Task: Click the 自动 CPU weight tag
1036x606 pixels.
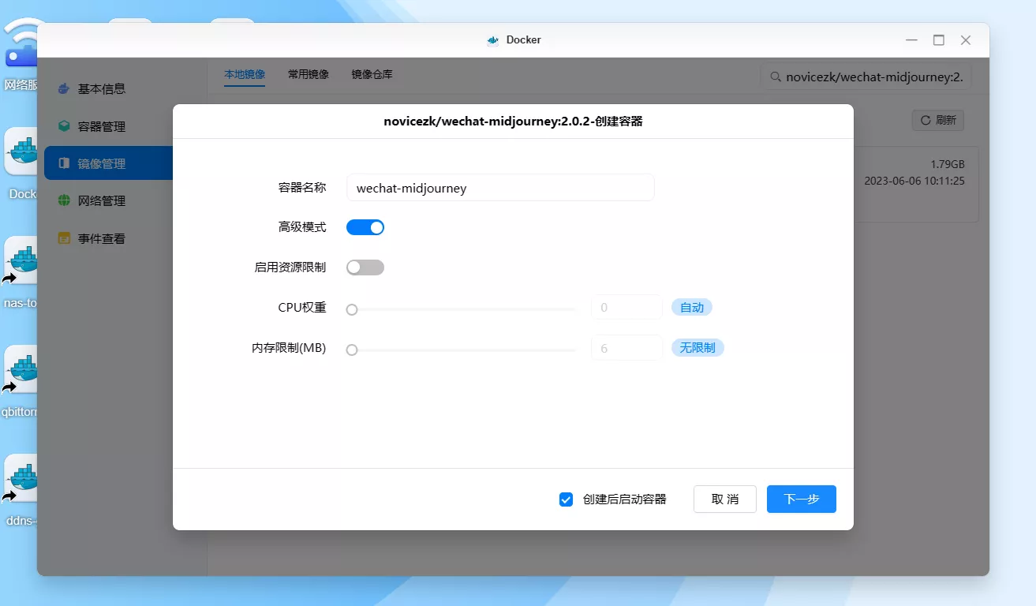Action: click(692, 308)
